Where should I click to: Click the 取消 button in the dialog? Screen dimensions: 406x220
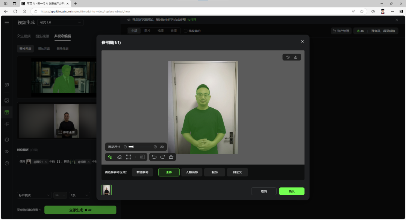click(264, 191)
